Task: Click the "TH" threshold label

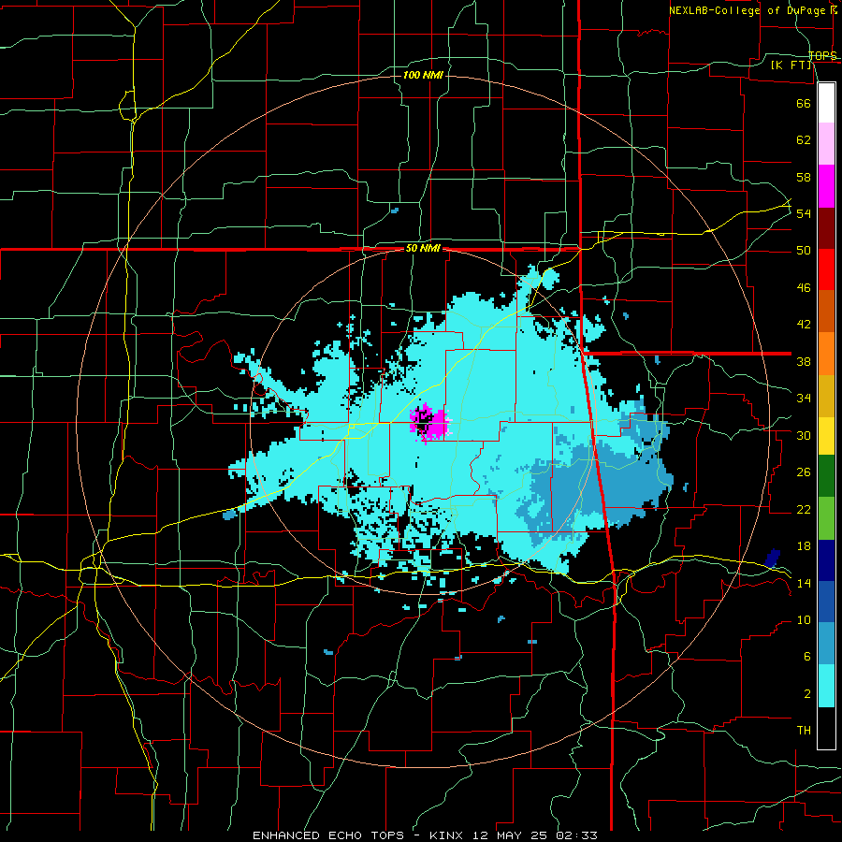Action: 804,731
